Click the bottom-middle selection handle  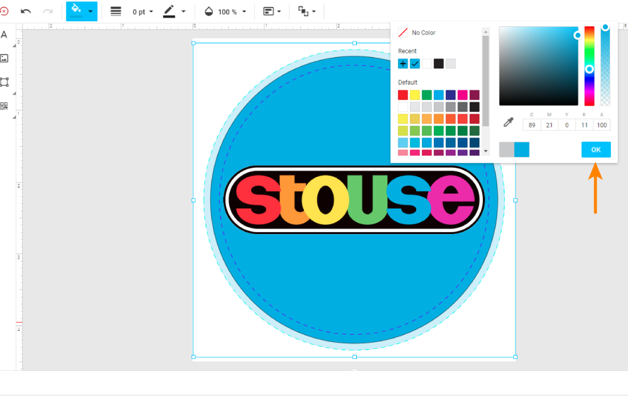[354, 356]
